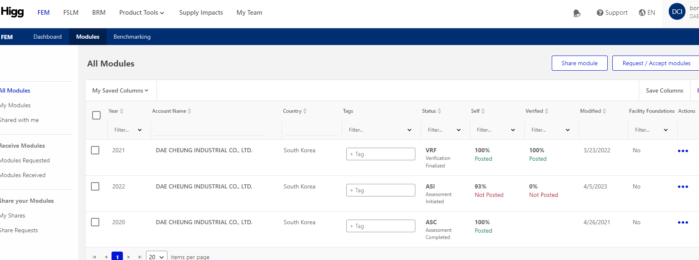The image size is (699, 260).
Task: Open Modules Received in sidebar
Action: 23,175
